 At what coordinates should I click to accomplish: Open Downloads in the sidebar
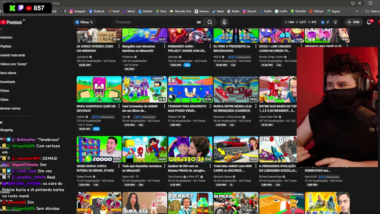coord(7,82)
